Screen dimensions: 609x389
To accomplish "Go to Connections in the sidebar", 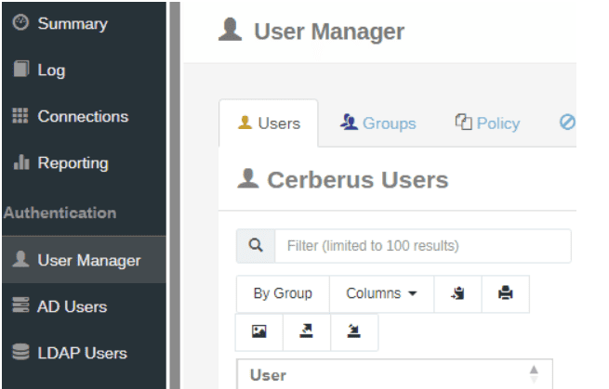I will (x=82, y=116).
